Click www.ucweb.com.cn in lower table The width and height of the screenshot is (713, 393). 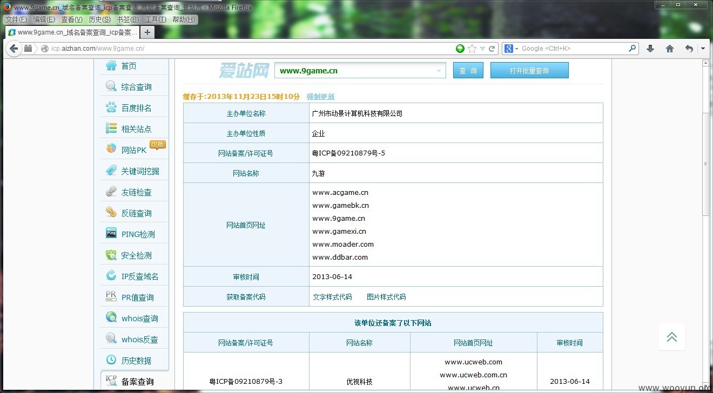pos(474,375)
